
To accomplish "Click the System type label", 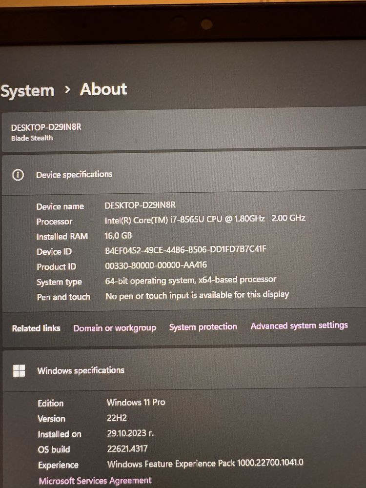I will (60, 282).
